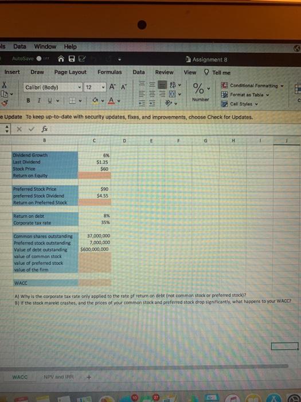This screenshot has width=301, height=402.
Task: Expand the Copy options arrow
Action: point(11,94)
